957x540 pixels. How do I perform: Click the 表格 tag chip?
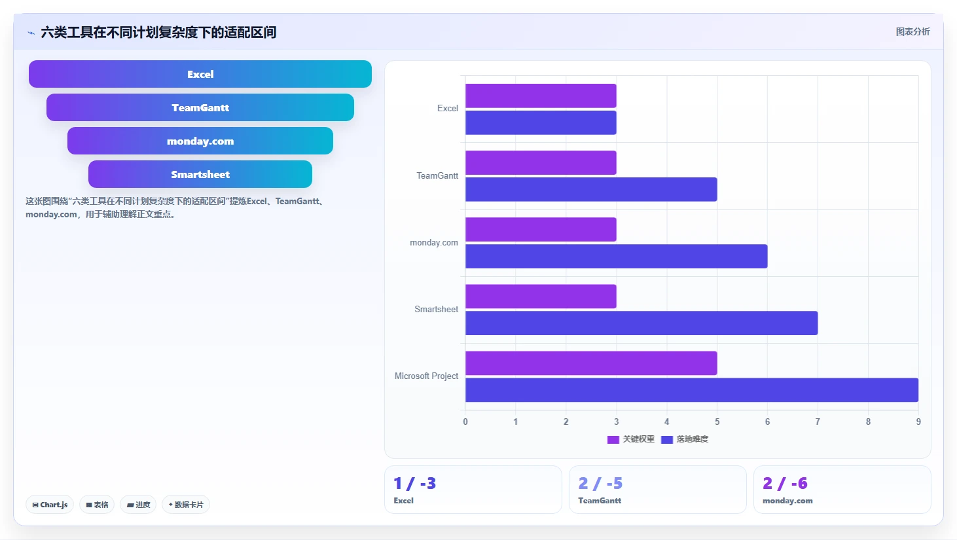click(97, 505)
